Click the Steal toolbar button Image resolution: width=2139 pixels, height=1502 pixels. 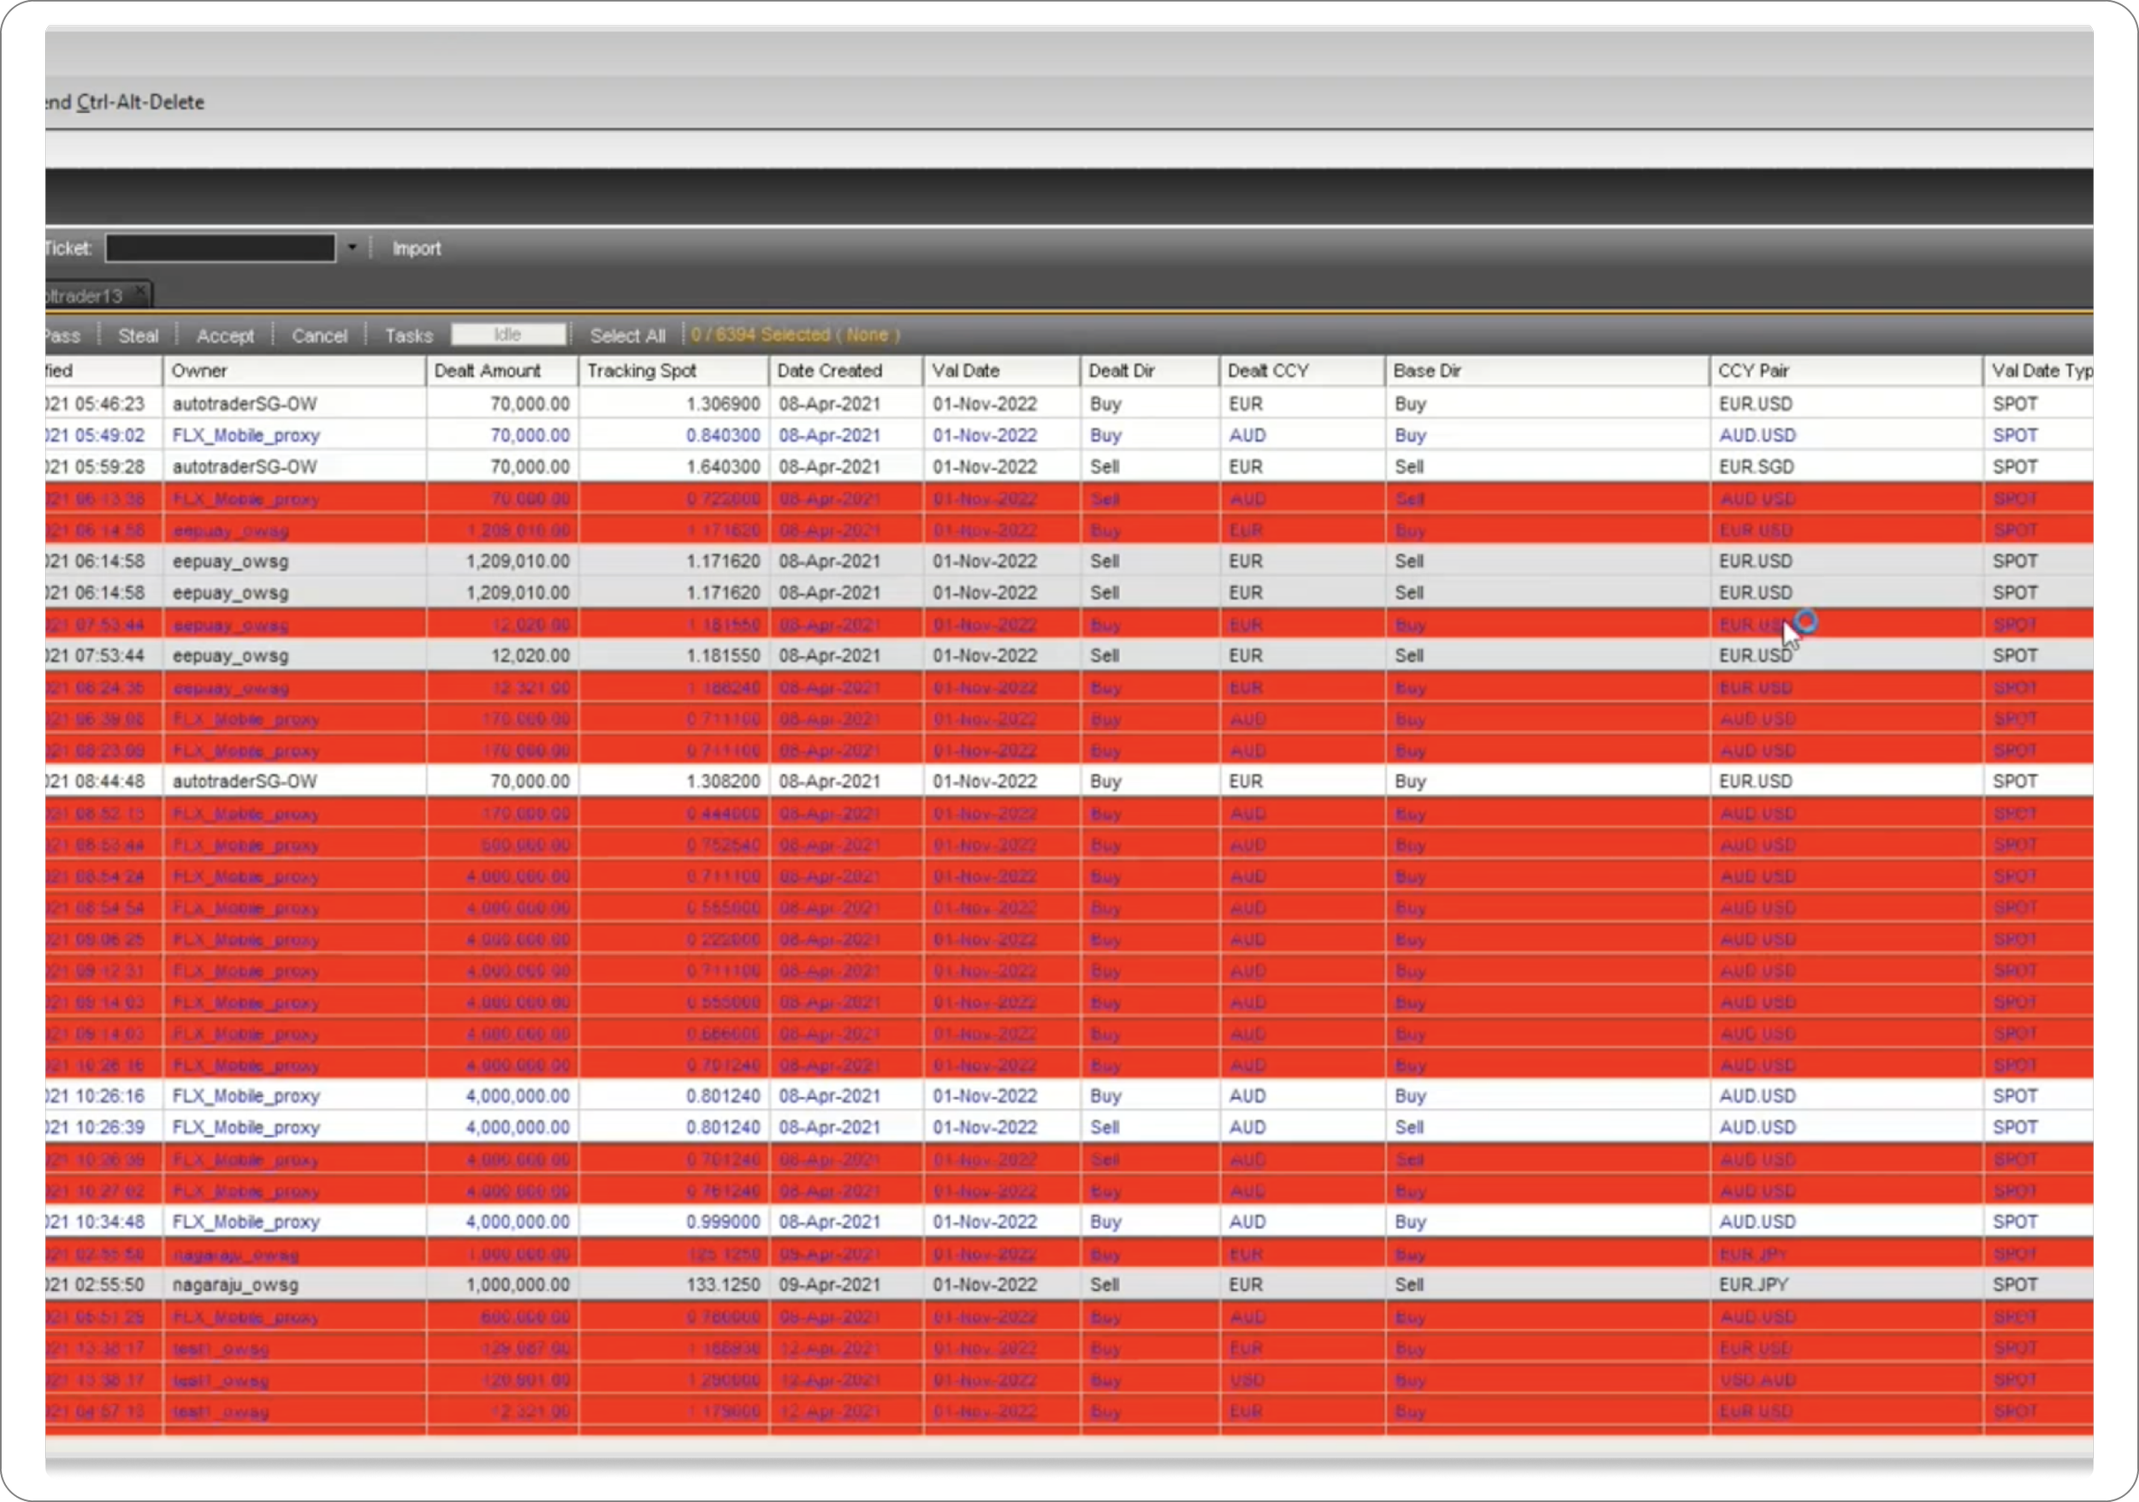coord(138,335)
